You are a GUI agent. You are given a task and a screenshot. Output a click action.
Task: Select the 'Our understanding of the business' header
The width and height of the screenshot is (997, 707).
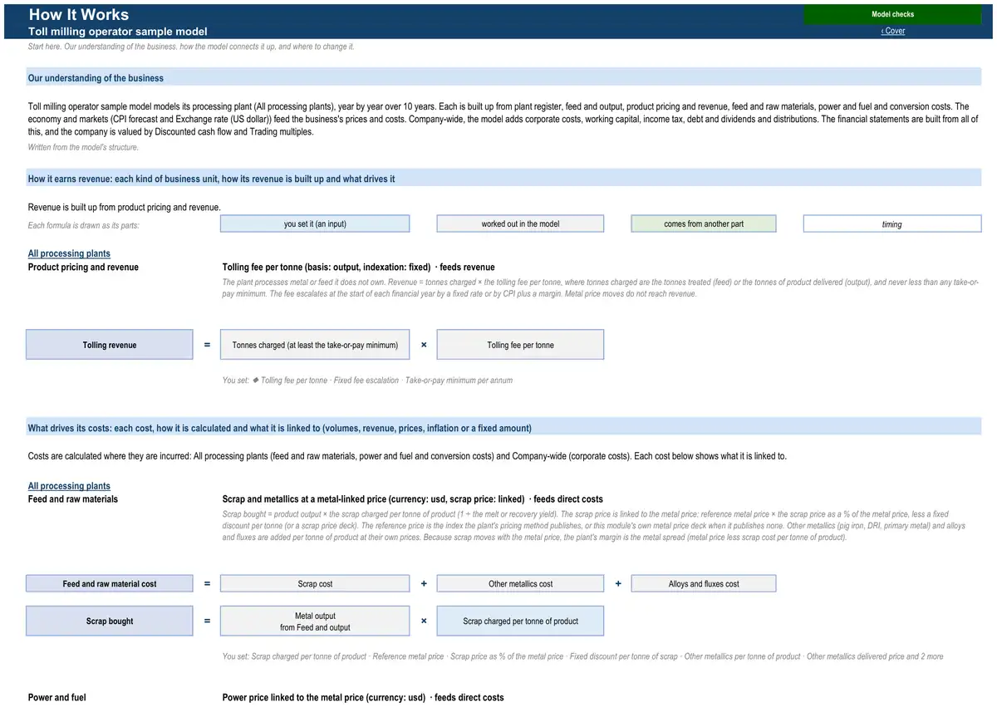pyautogui.click(x=503, y=77)
